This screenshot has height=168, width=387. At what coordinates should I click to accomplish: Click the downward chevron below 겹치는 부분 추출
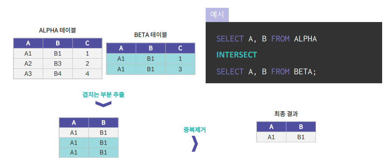pos(104,104)
